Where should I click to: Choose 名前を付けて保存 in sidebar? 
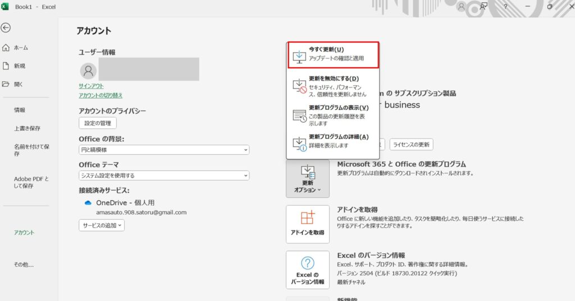31,150
